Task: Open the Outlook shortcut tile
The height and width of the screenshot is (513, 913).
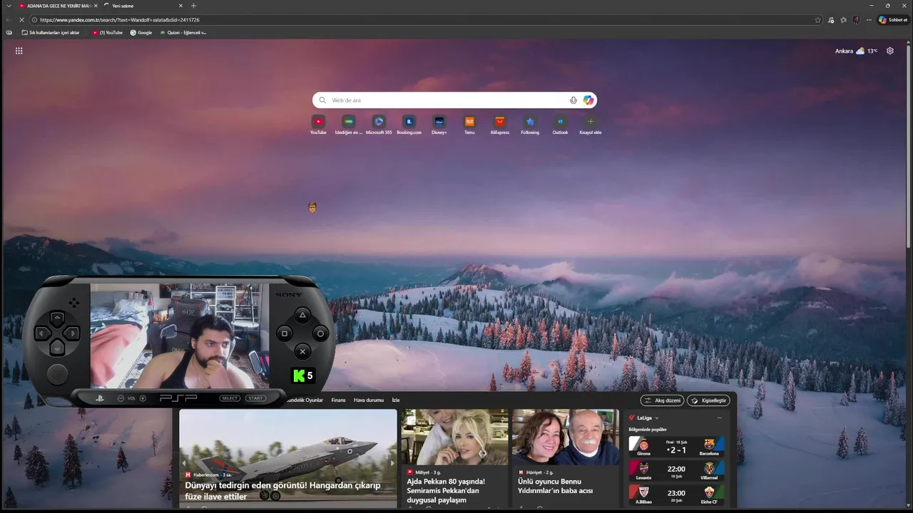Action: [x=560, y=125]
